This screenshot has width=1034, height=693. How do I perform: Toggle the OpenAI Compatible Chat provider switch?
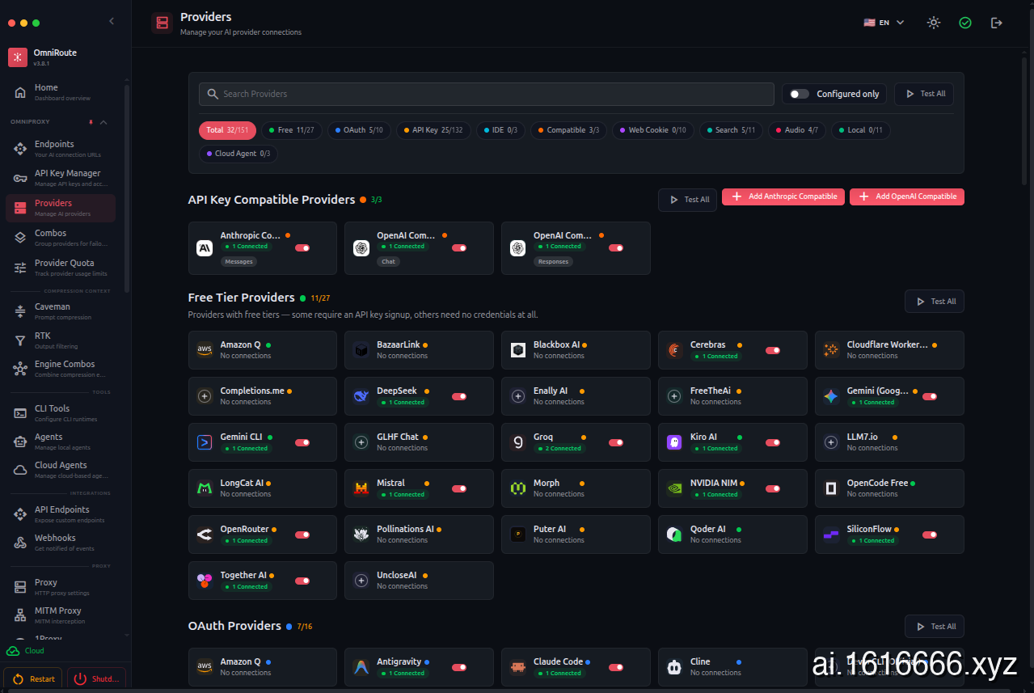click(459, 248)
